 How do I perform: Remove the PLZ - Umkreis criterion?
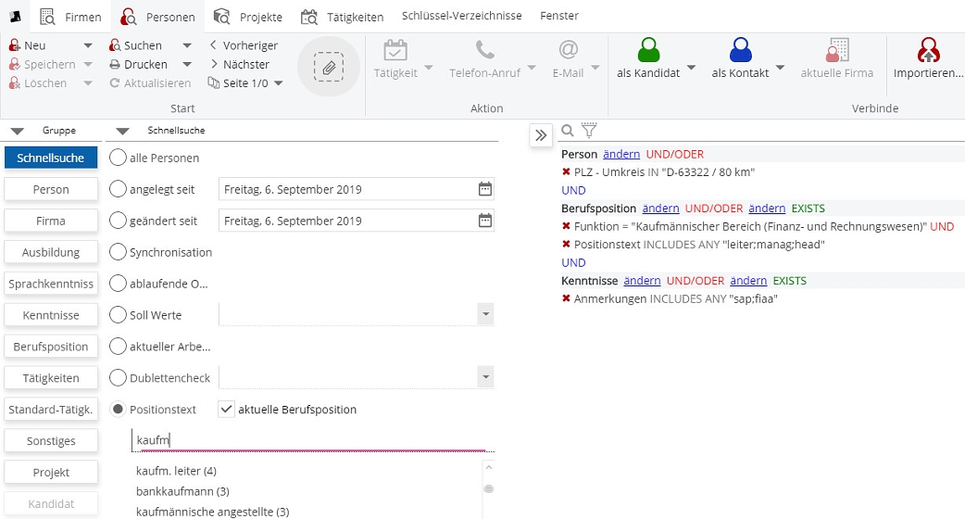click(x=566, y=172)
